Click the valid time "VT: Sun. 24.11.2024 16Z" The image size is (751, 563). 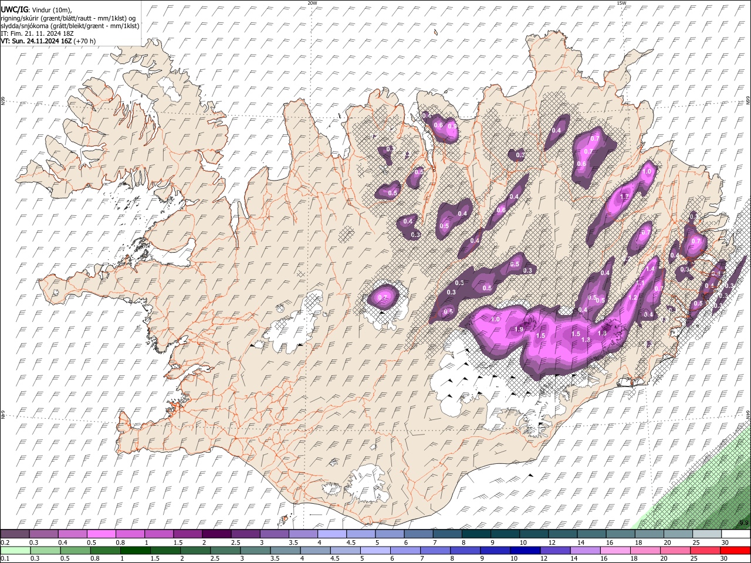[36, 41]
